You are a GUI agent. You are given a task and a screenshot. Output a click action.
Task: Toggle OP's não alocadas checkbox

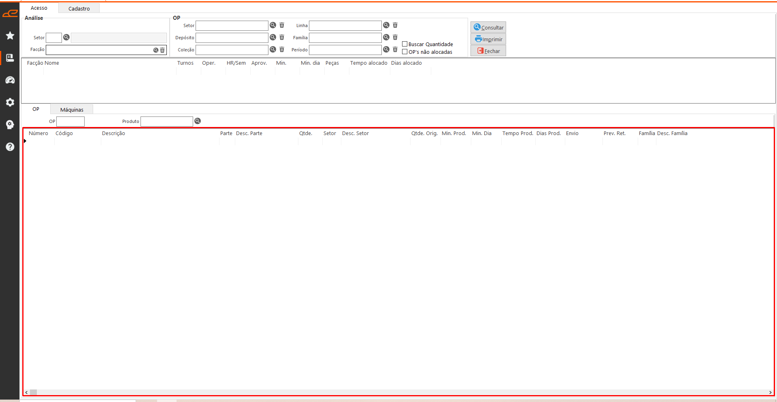click(x=404, y=52)
